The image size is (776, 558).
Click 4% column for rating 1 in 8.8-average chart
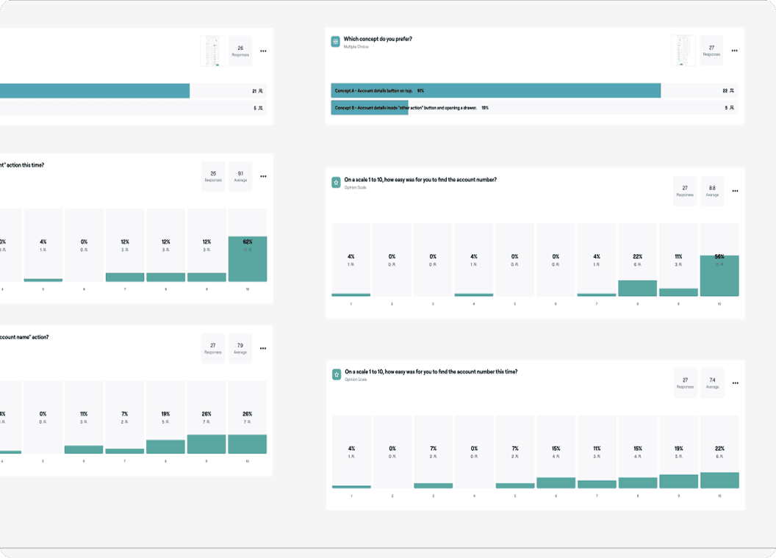[x=351, y=260]
